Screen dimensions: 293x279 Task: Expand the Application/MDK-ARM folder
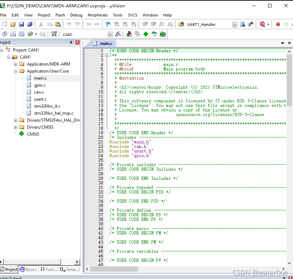point(16,64)
